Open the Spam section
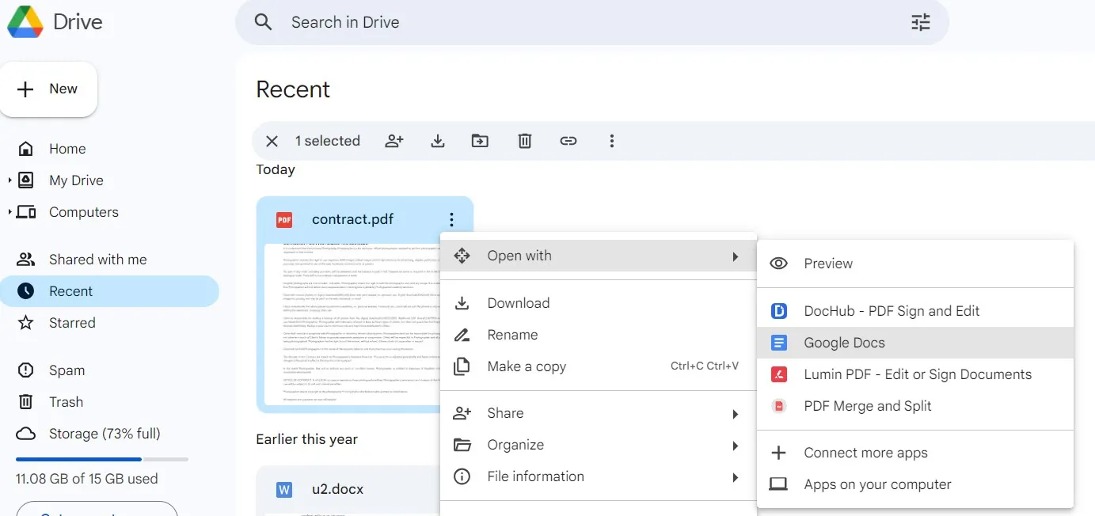This screenshot has width=1095, height=516. 67,370
